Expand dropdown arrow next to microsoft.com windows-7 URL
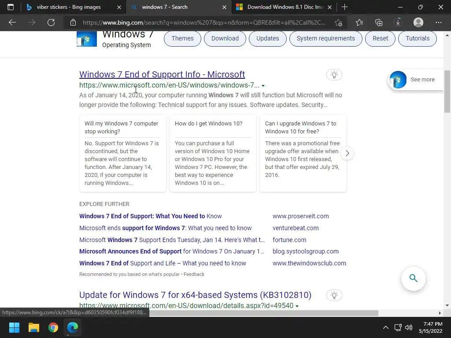 (x=263, y=86)
